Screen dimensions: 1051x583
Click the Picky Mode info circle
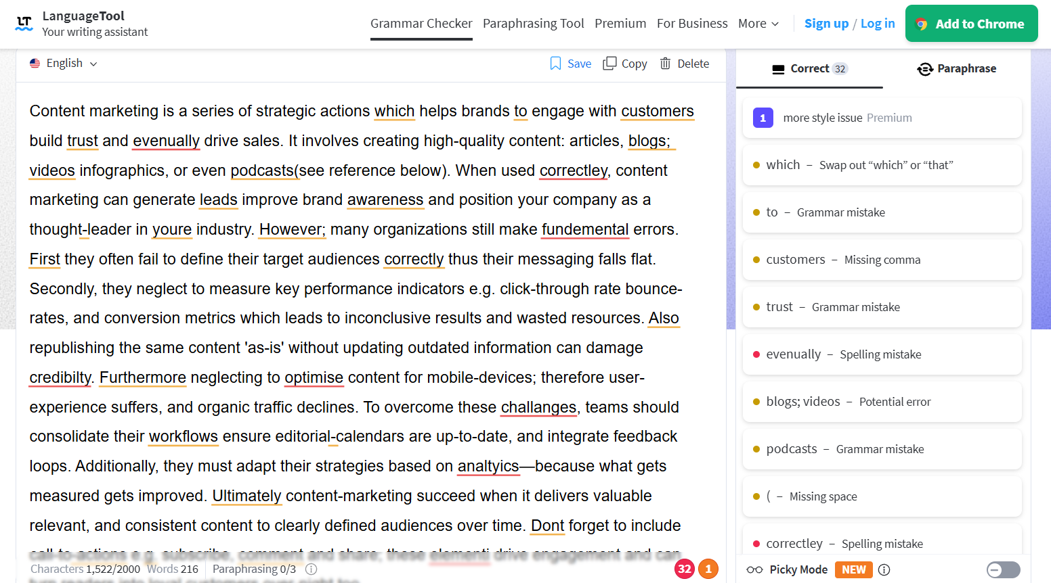[884, 569]
